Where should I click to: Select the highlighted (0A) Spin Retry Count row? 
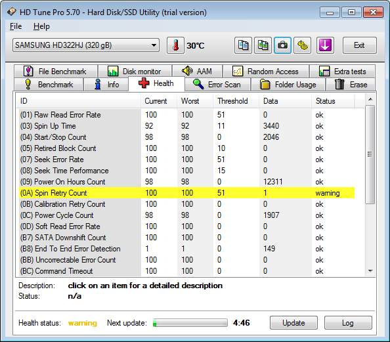click(x=186, y=193)
